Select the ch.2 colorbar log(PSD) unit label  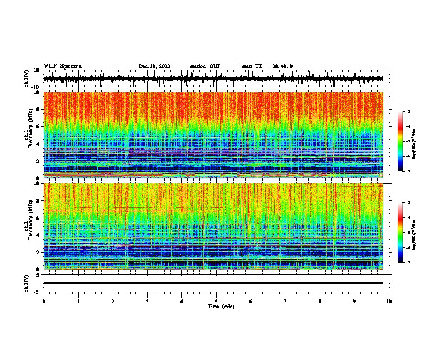pyautogui.click(x=414, y=235)
